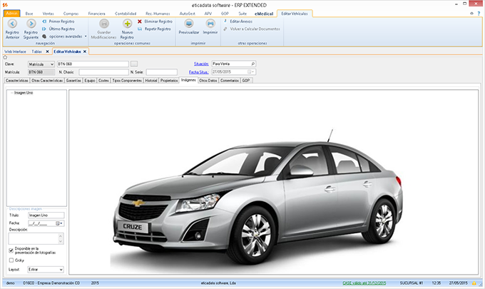Uncheck Disponible en la presentación de fotografías
This screenshot has height=289, width=485.
pyautogui.click(x=11, y=250)
